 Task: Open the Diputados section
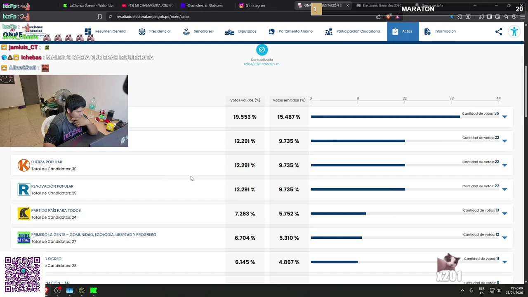click(x=240, y=31)
